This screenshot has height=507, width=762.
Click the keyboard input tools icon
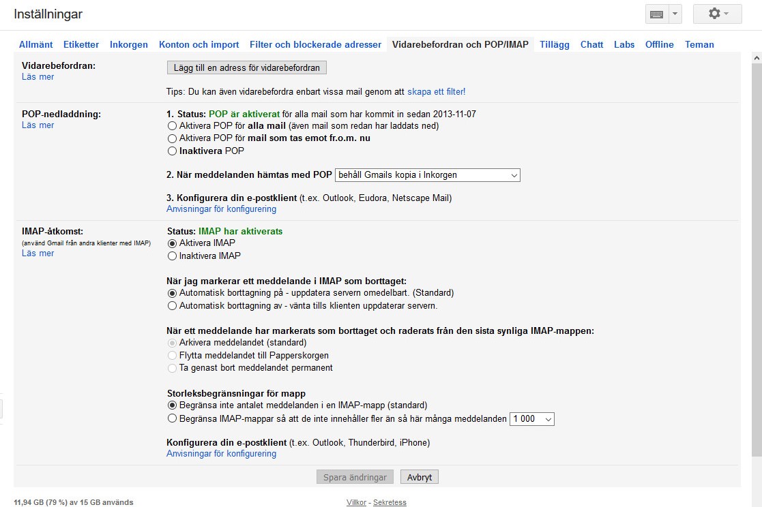coord(658,14)
